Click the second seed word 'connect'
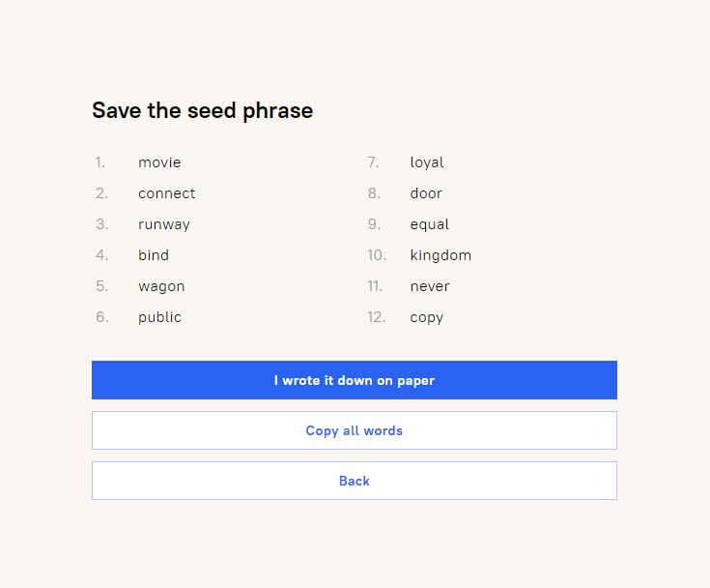The width and height of the screenshot is (710, 588). [x=166, y=193]
